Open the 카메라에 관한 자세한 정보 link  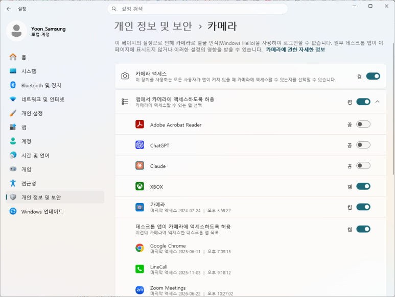coord(295,49)
